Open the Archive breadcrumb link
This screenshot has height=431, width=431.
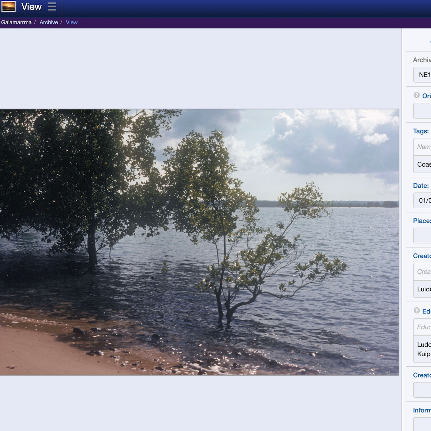(48, 22)
